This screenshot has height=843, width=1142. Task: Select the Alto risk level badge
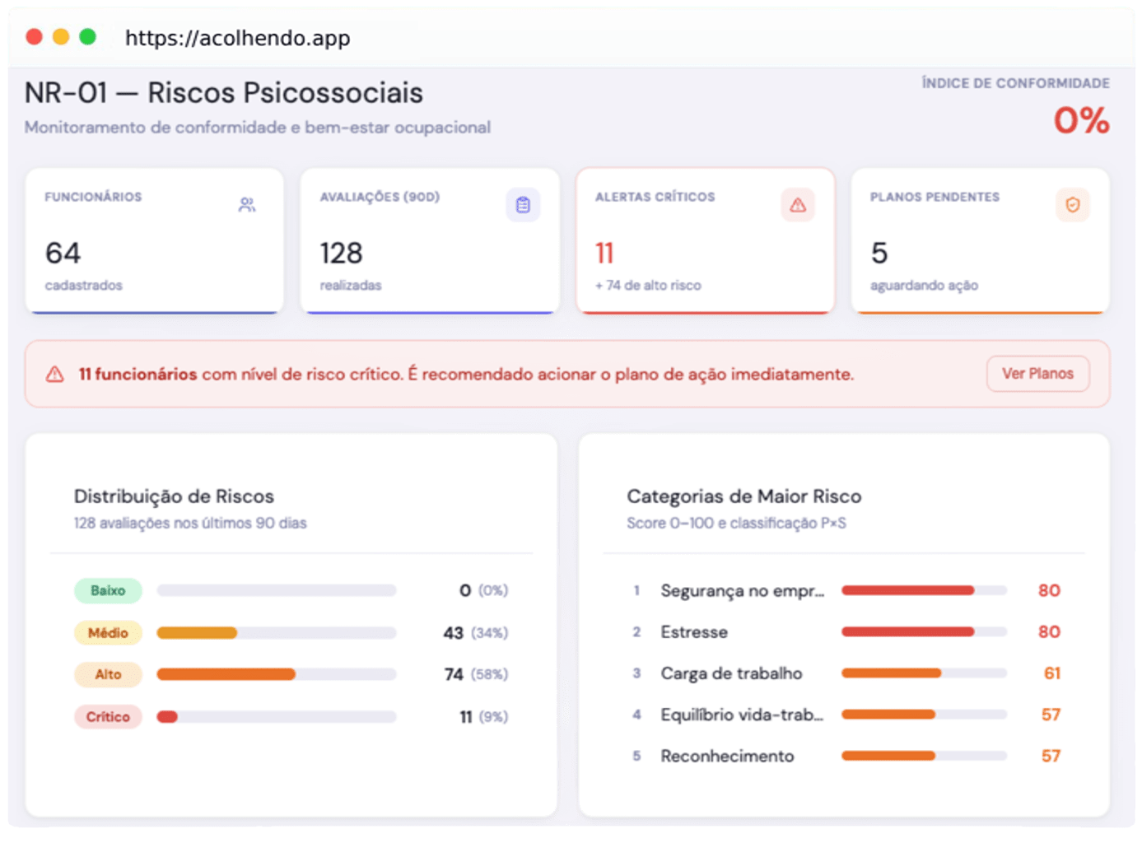(x=108, y=674)
